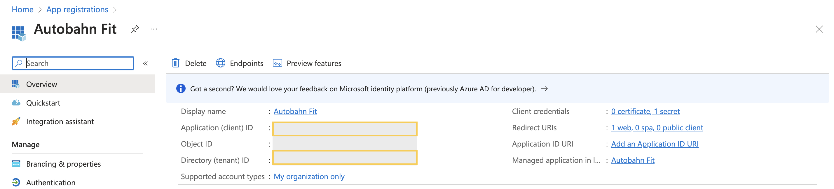
Task: Click the Endpoints globe icon
Action: [221, 63]
